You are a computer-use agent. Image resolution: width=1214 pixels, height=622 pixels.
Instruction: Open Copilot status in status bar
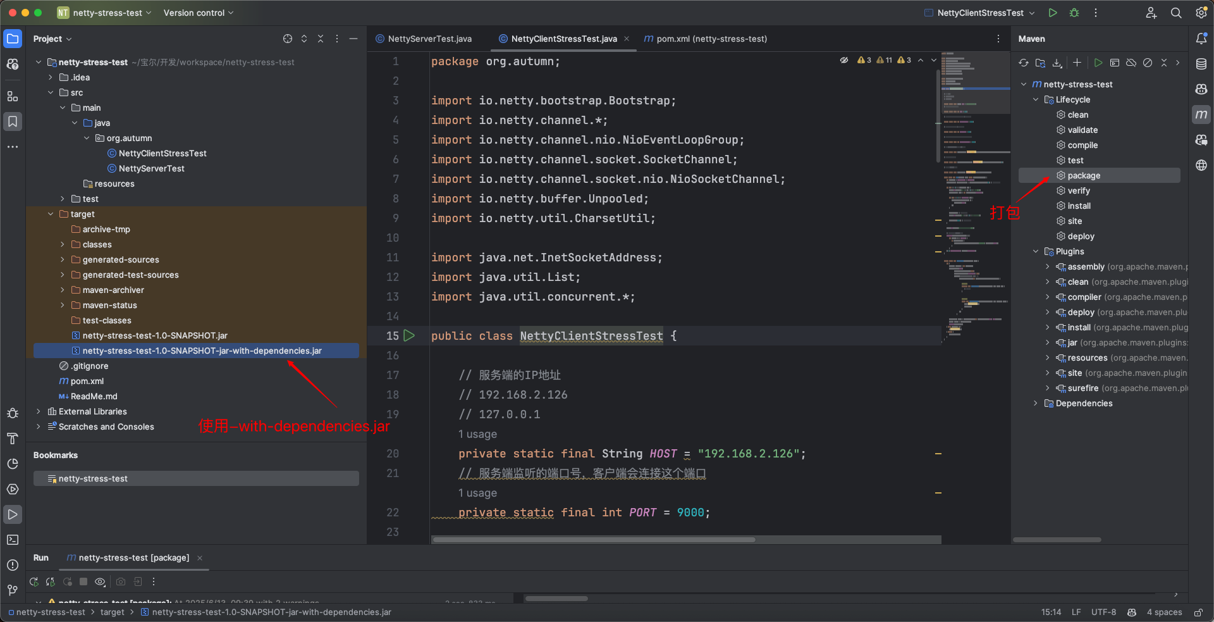click(1132, 613)
